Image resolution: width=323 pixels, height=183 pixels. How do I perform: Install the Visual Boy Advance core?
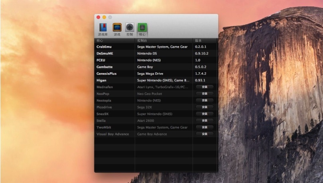click(x=205, y=134)
